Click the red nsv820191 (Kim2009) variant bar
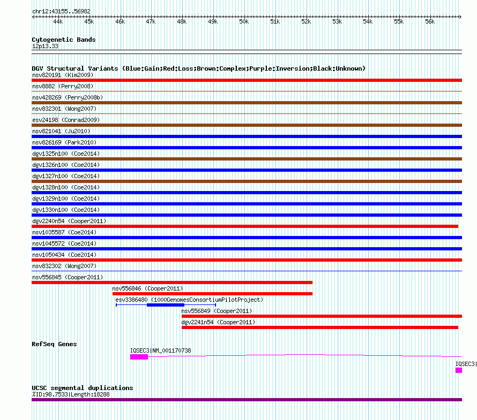477x420 pixels. [x=247, y=80]
